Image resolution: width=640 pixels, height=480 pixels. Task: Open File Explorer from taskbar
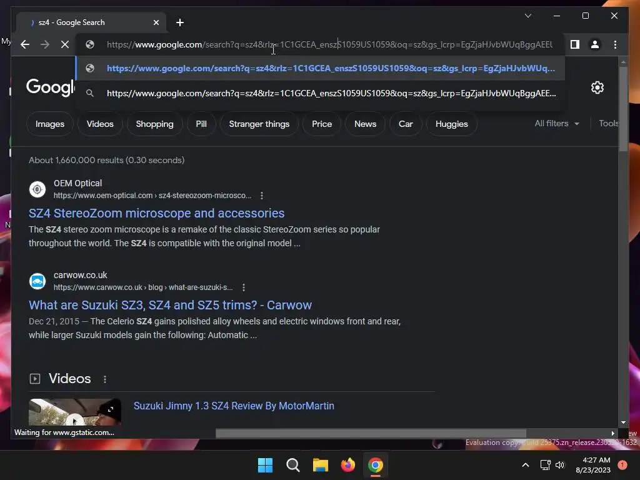(321, 465)
